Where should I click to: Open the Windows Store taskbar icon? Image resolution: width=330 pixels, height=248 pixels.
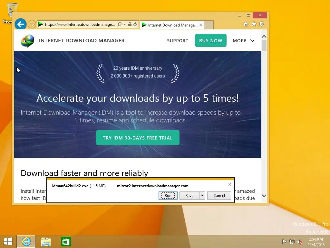click(x=66, y=242)
